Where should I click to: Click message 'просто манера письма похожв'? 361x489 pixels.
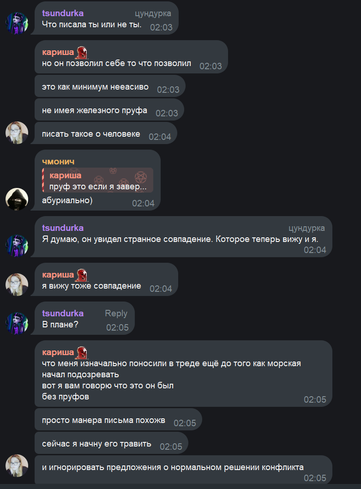(x=118, y=420)
